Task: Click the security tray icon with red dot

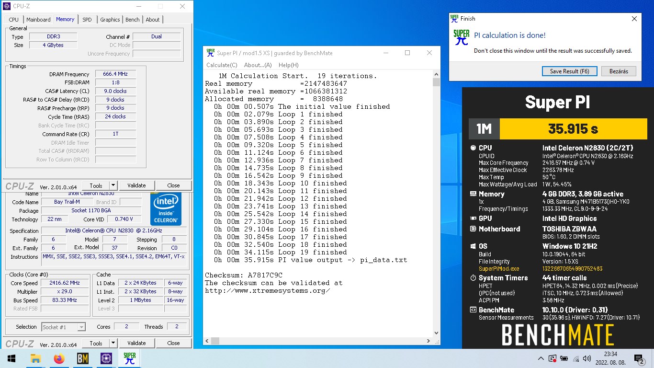Action: (553, 358)
